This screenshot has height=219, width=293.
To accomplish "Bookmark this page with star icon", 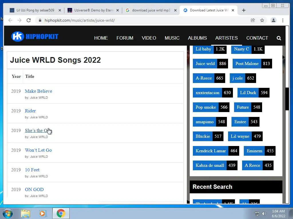I will pyautogui.click(x=262, y=20).
